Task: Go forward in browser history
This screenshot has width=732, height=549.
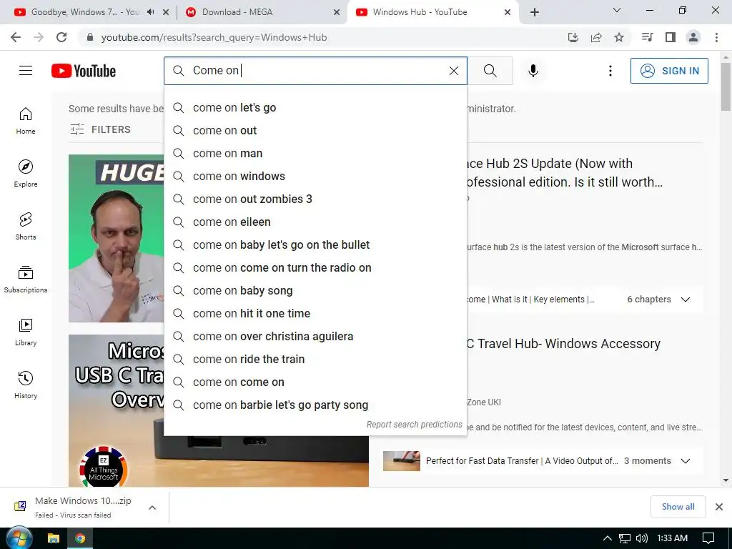Action: click(x=39, y=37)
